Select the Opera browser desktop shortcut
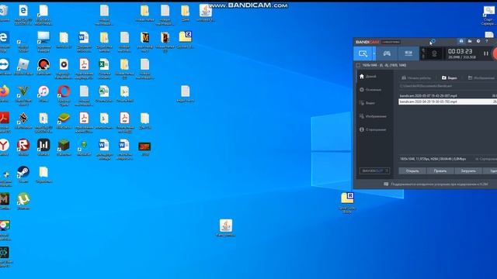The width and height of the screenshot is (497, 279). [64, 95]
